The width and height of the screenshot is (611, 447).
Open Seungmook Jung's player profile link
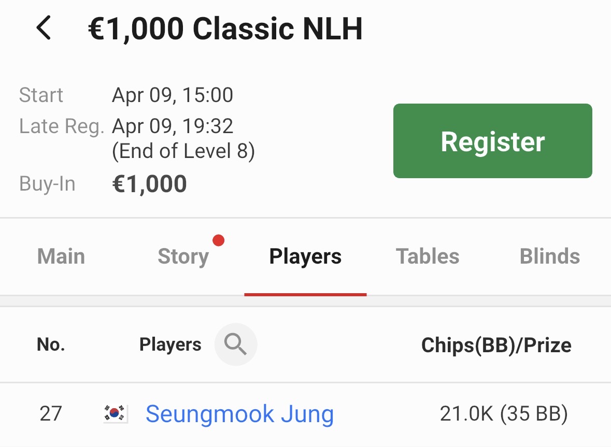tap(239, 414)
